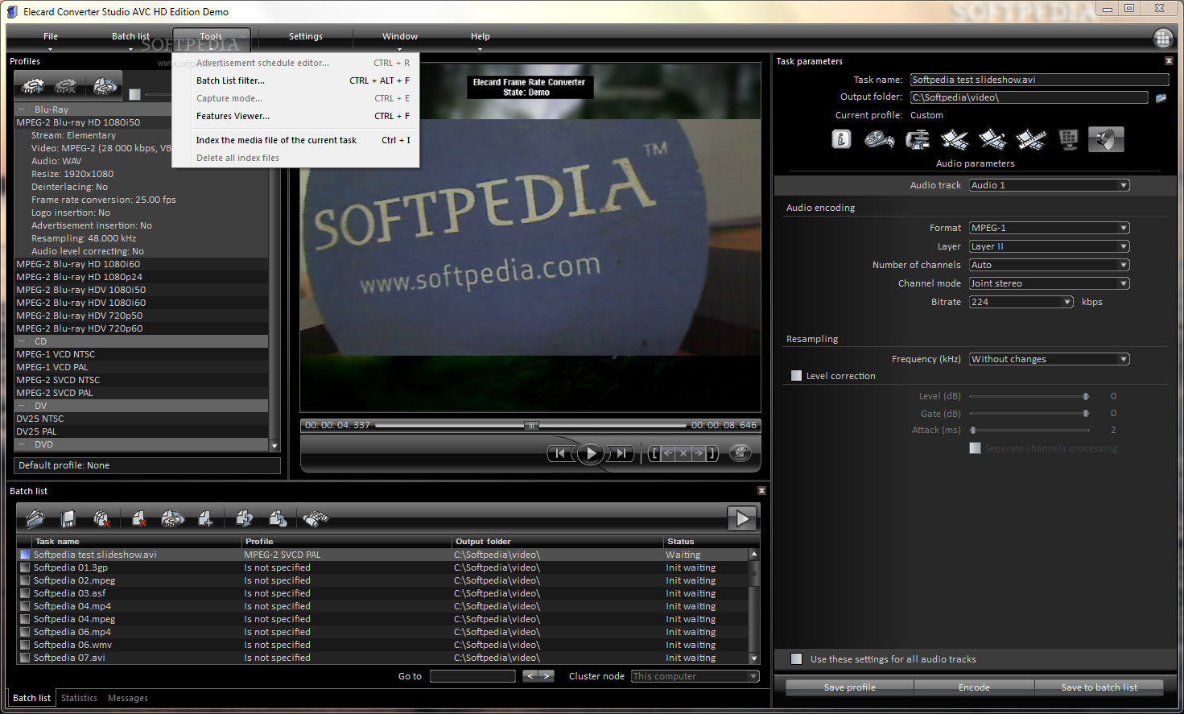Click the stacked pages red X batch icon
Viewport: 1184px width, 714px height.
pyautogui.click(x=101, y=519)
